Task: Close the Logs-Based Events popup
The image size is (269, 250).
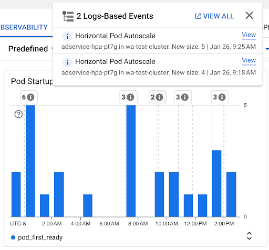Action: pyautogui.click(x=249, y=15)
